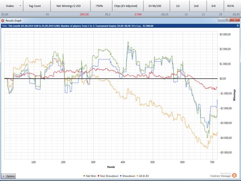
Task: Click the Hold'em Manager 2 logo
Action: point(234,175)
